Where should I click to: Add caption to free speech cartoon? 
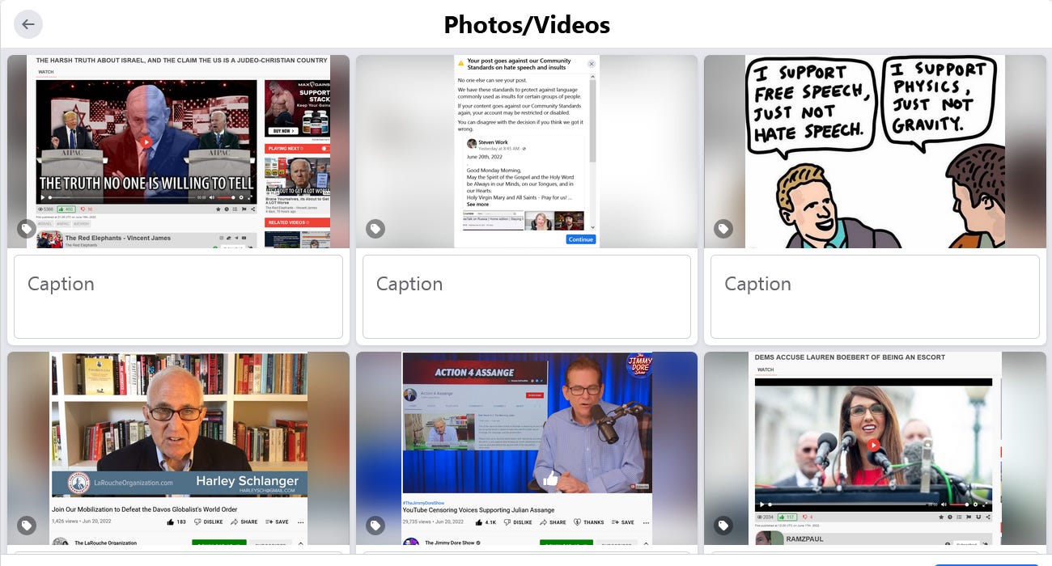click(875, 297)
